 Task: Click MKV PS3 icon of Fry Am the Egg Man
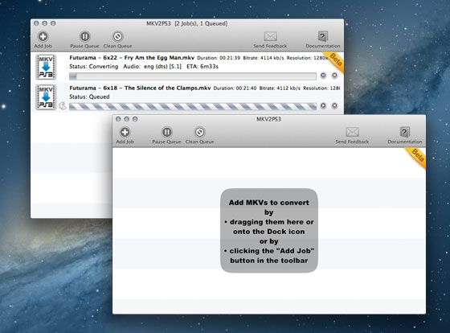pos(46,67)
